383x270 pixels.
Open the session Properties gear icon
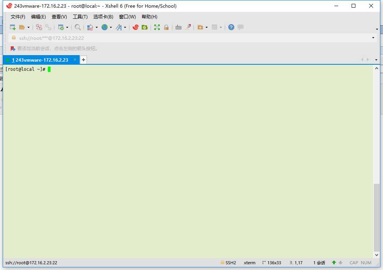point(61,27)
